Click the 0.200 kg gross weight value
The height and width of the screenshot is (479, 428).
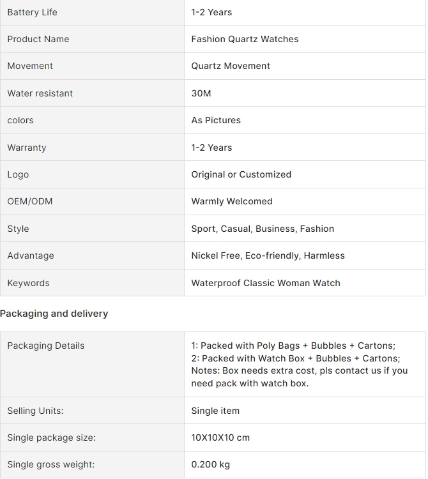(x=211, y=464)
